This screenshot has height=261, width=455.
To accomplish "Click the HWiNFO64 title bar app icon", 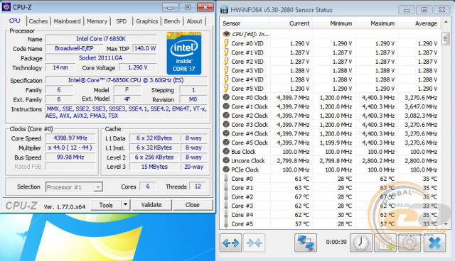I will tap(225, 9).
